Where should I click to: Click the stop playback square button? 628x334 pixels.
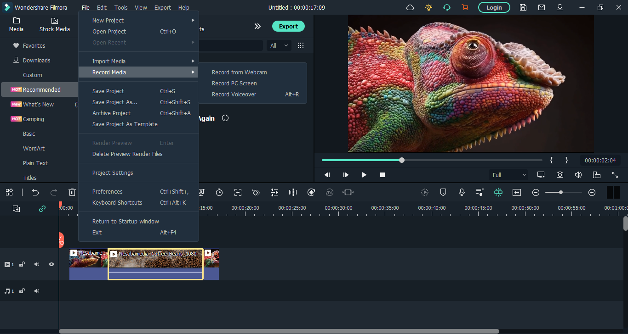pyautogui.click(x=382, y=175)
